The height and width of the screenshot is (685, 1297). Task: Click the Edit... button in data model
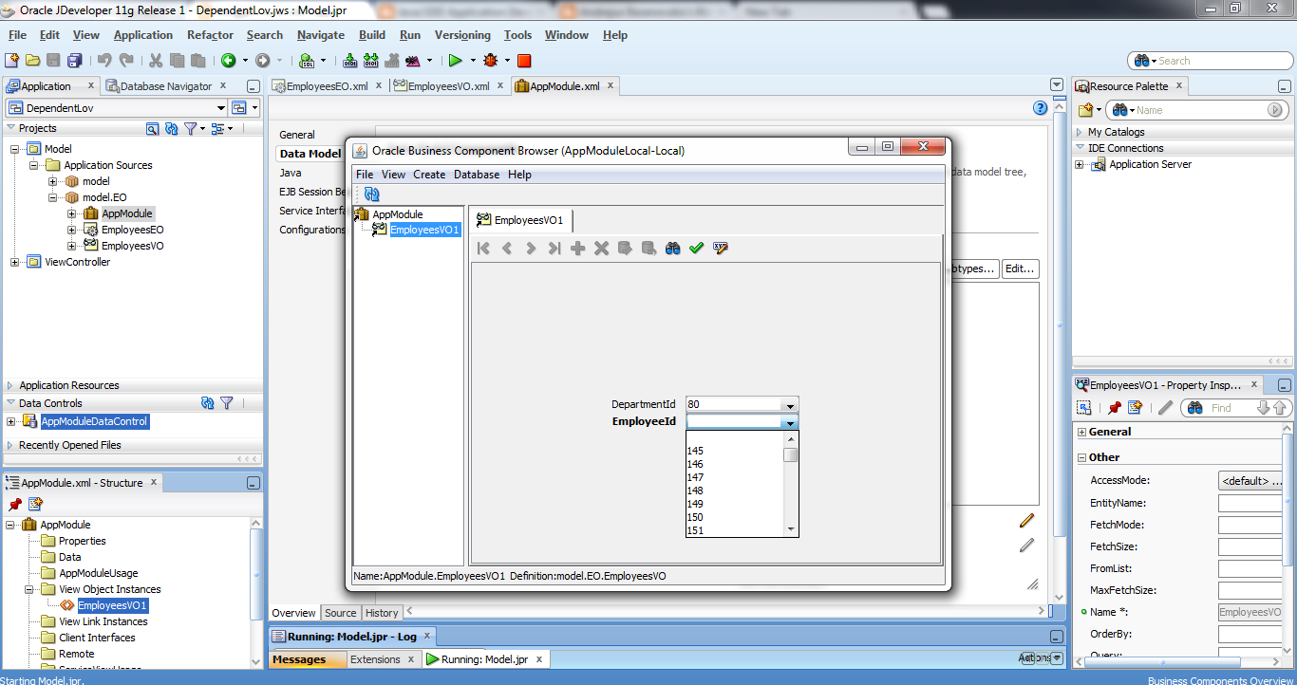[1020, 268]
